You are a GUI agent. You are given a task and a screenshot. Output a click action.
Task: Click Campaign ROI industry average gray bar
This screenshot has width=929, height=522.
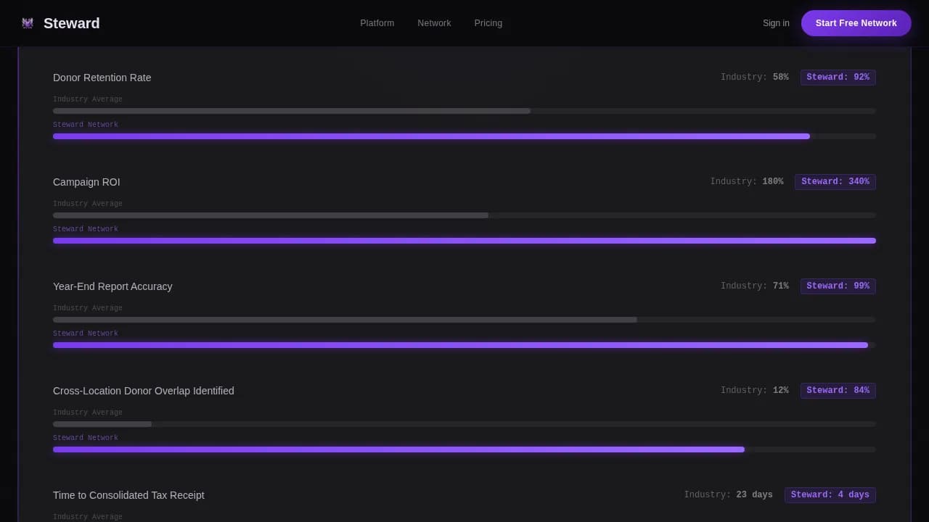click(271, 215)
